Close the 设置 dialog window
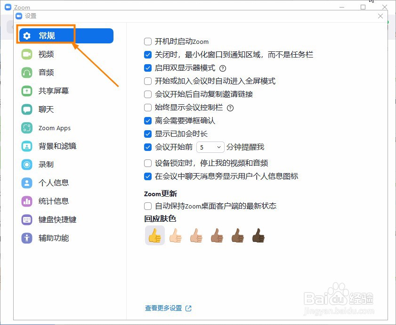 380,16
